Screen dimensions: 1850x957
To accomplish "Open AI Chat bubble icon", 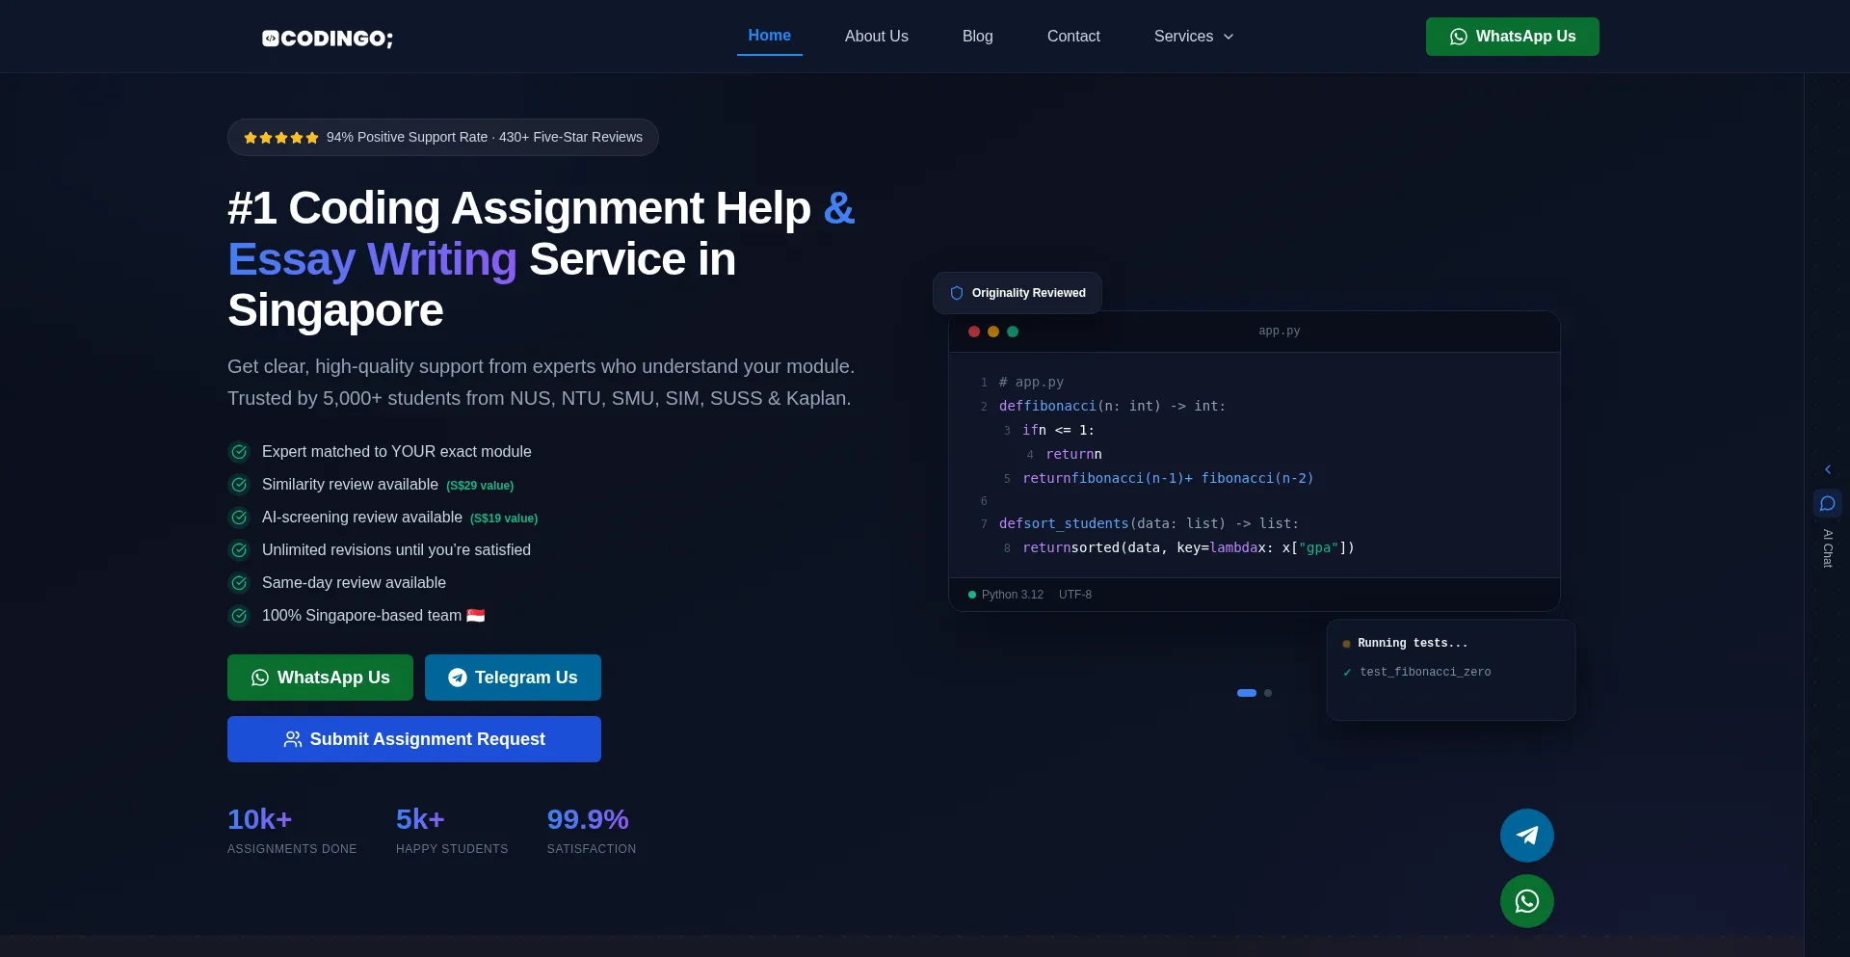I will coord(1828,503).
